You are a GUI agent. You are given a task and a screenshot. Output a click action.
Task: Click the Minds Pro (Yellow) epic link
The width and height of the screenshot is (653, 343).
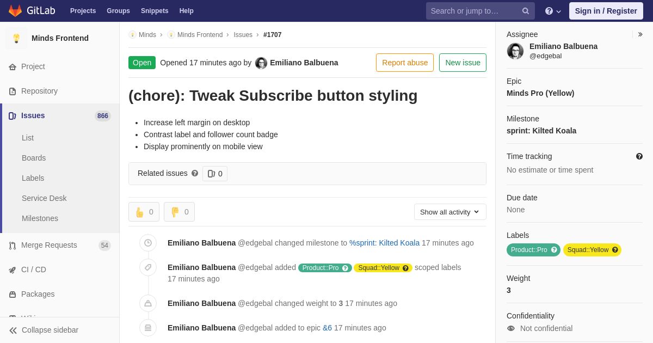click(540, 93)
